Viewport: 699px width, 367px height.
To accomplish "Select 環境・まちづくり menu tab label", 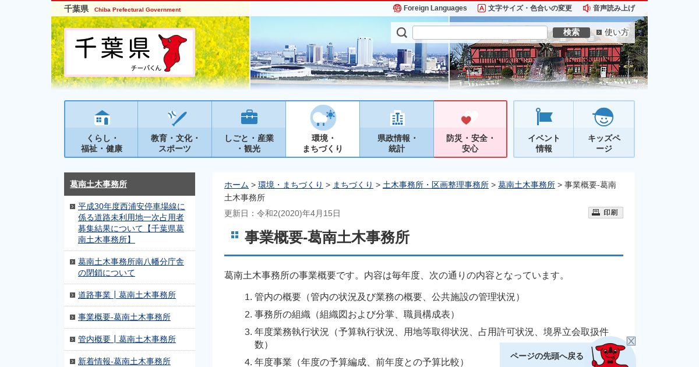I will 323,143.
